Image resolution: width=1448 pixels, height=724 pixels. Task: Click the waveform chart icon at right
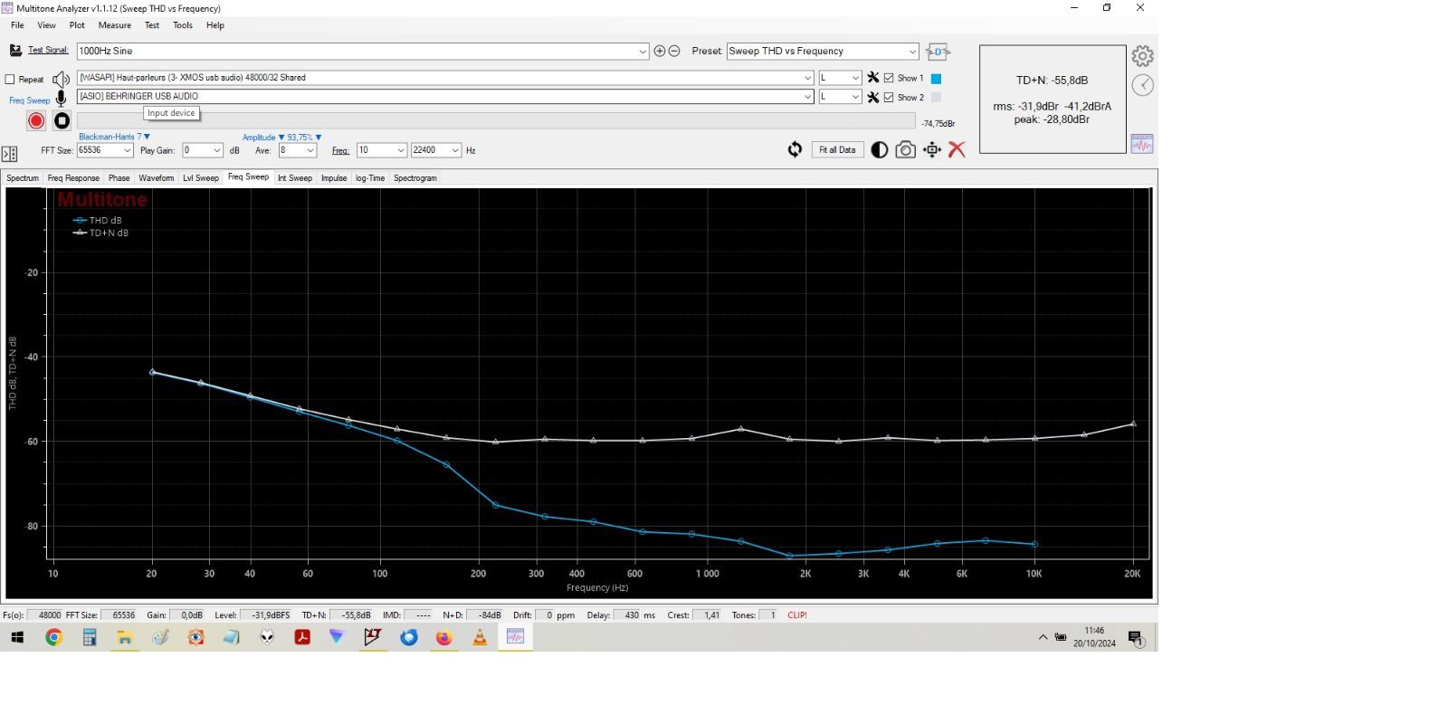pyautogui.click(x=1142, y=144)
